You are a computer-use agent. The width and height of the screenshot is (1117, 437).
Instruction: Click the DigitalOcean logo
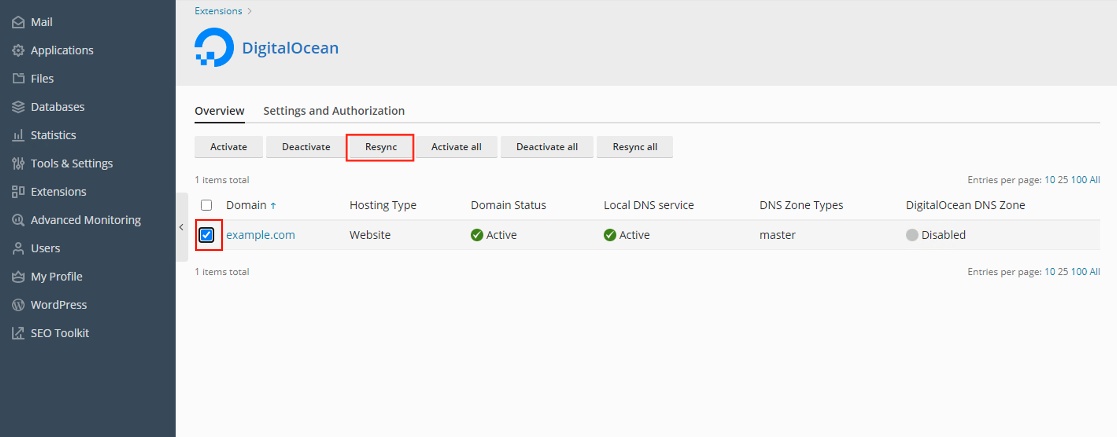pos(214,48)
